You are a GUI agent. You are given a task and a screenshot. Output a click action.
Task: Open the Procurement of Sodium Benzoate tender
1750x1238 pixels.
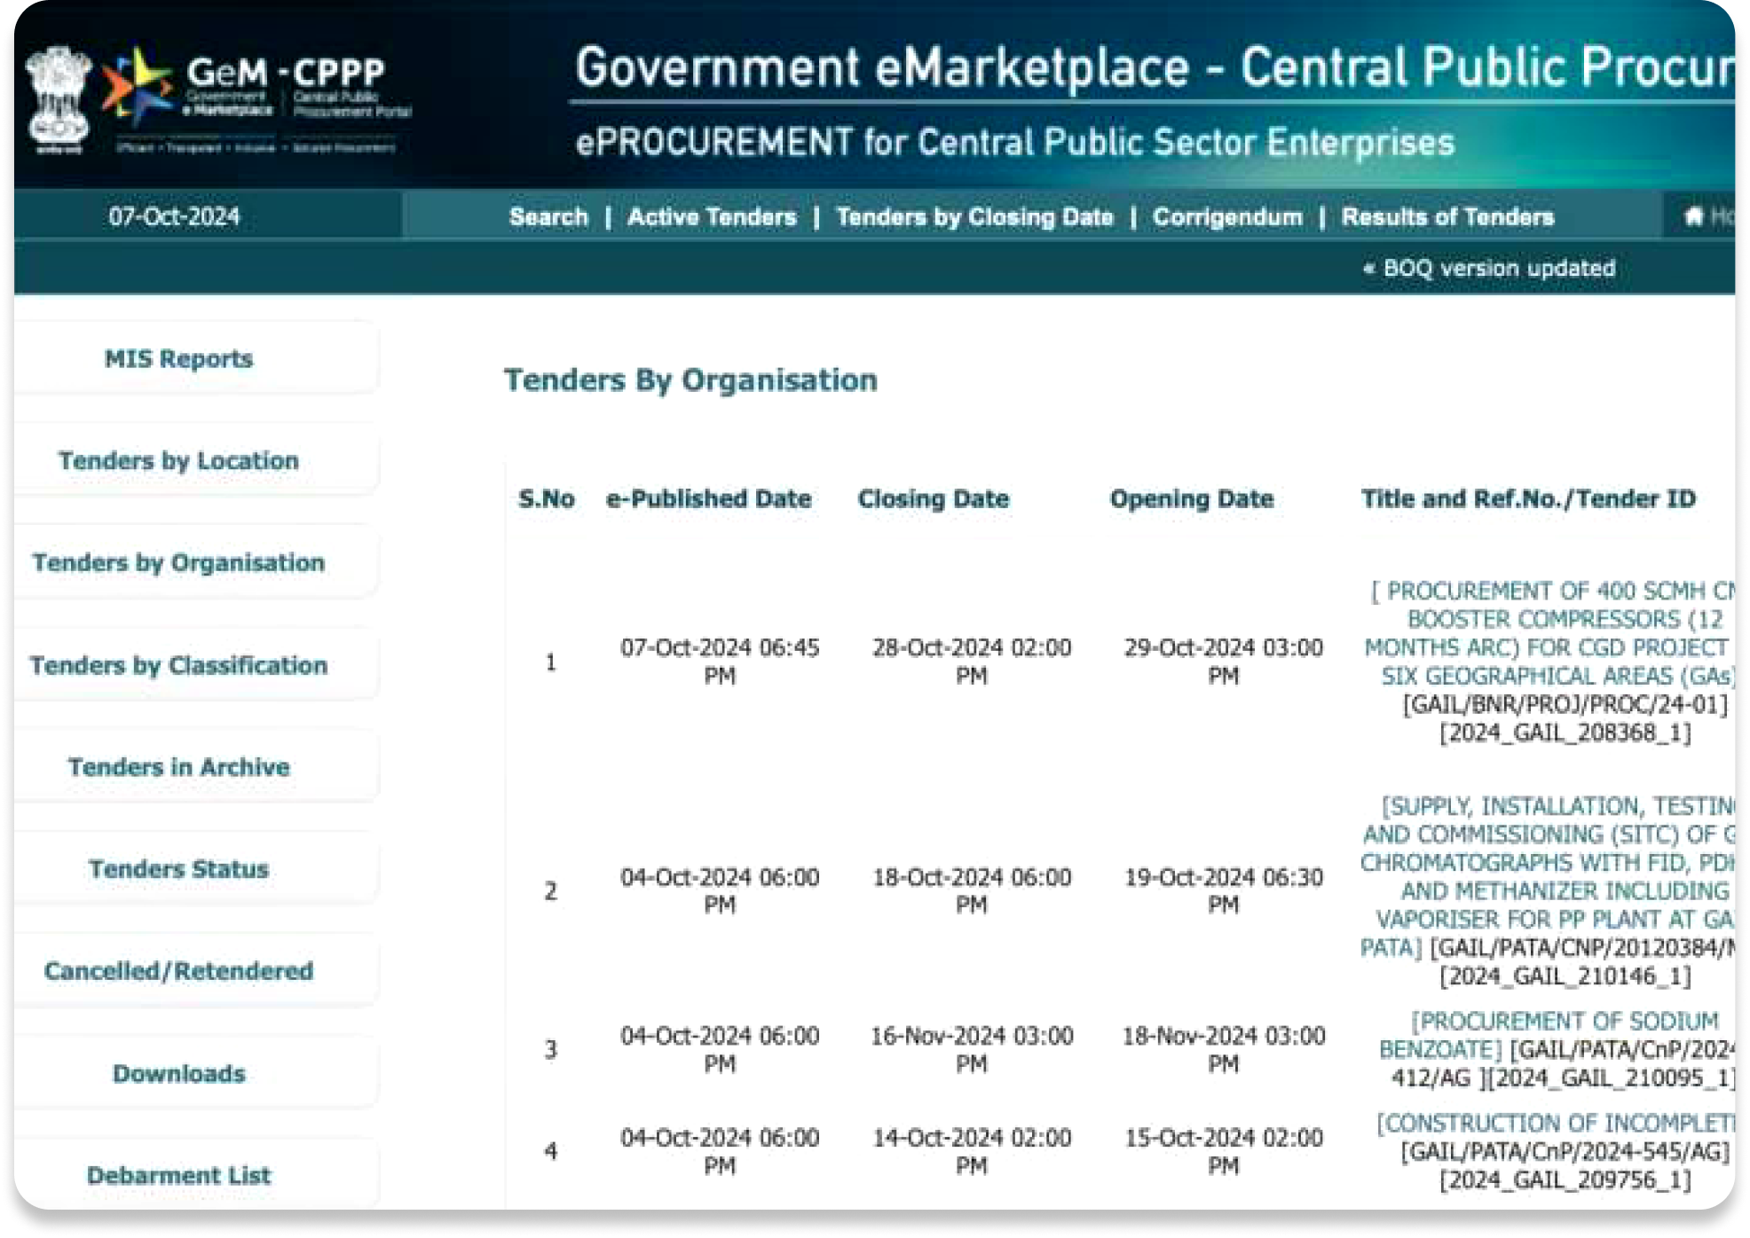click(x=1564, y=1022)
